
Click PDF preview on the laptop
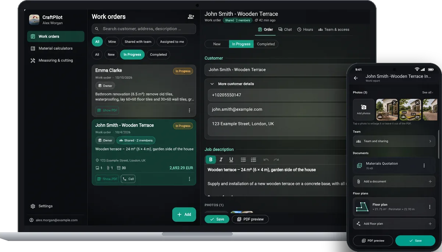pyautogui.click(x=250, y=219)
